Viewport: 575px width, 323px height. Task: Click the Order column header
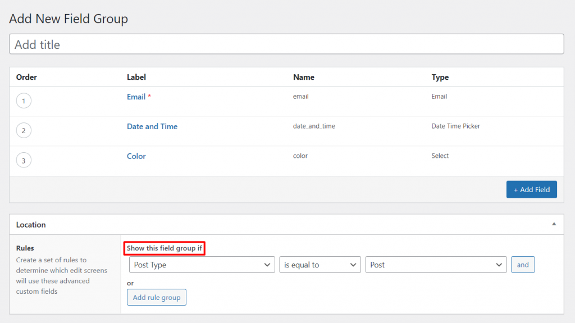[26, 77]
